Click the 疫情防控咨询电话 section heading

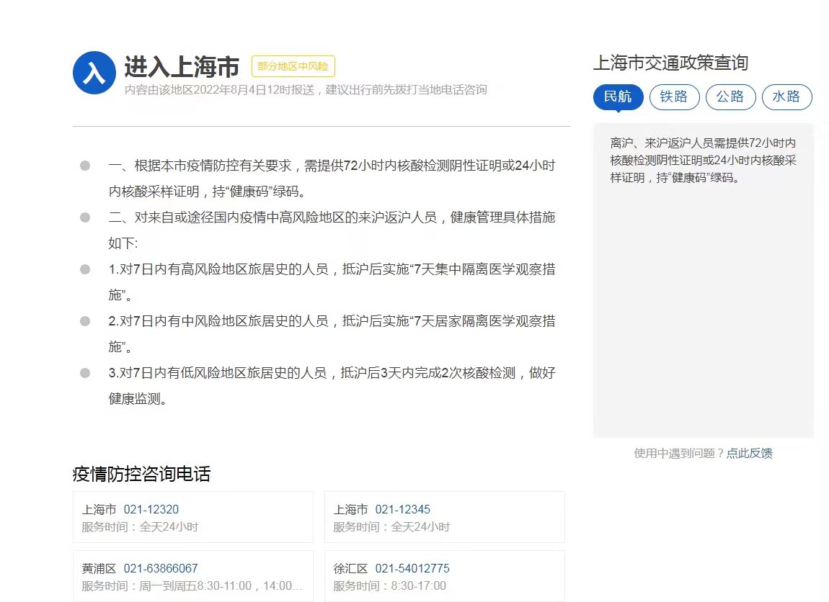pos(141,474)
